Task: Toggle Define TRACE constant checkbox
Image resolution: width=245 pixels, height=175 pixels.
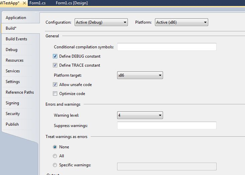Action: click(x=55, y=65)
